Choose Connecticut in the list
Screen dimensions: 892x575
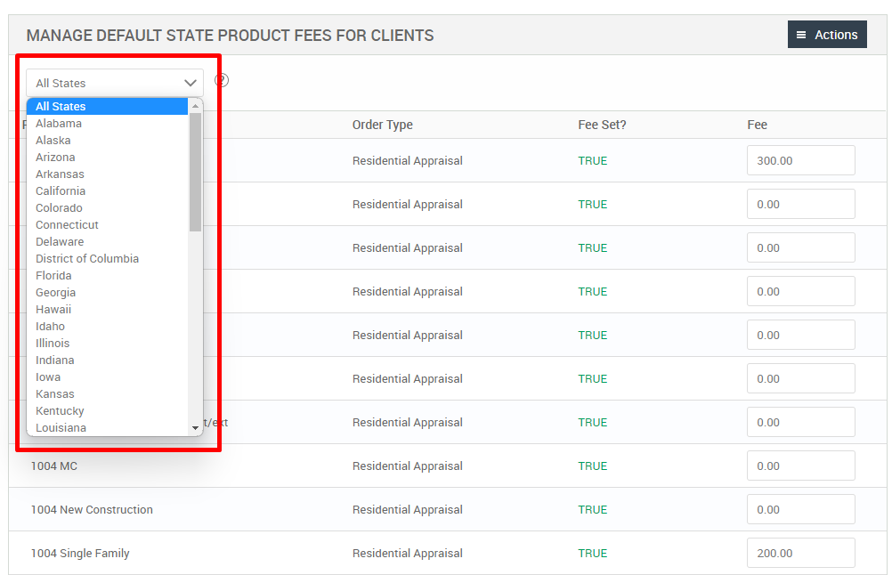tap(108, 224)
